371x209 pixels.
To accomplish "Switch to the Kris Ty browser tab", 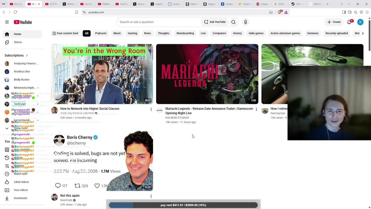I will 16,4.
